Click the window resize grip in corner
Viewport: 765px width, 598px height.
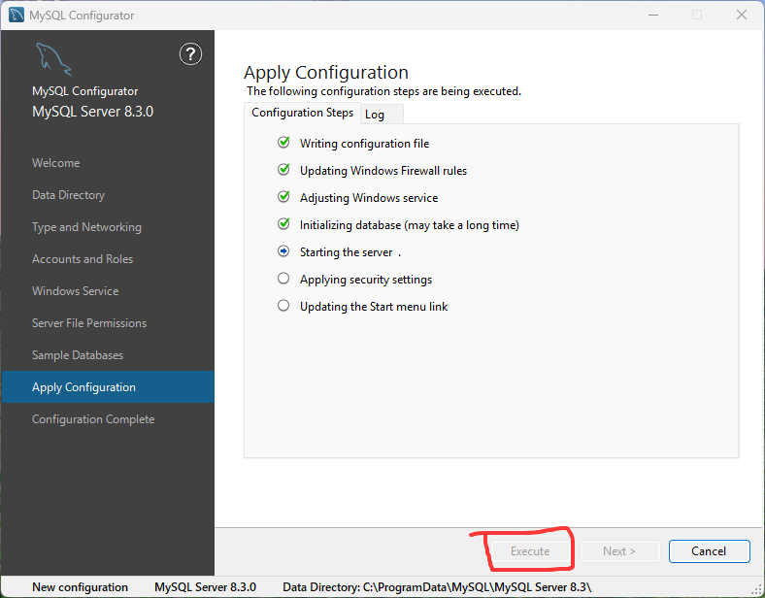pyautogui.click(x=756, y=589)
